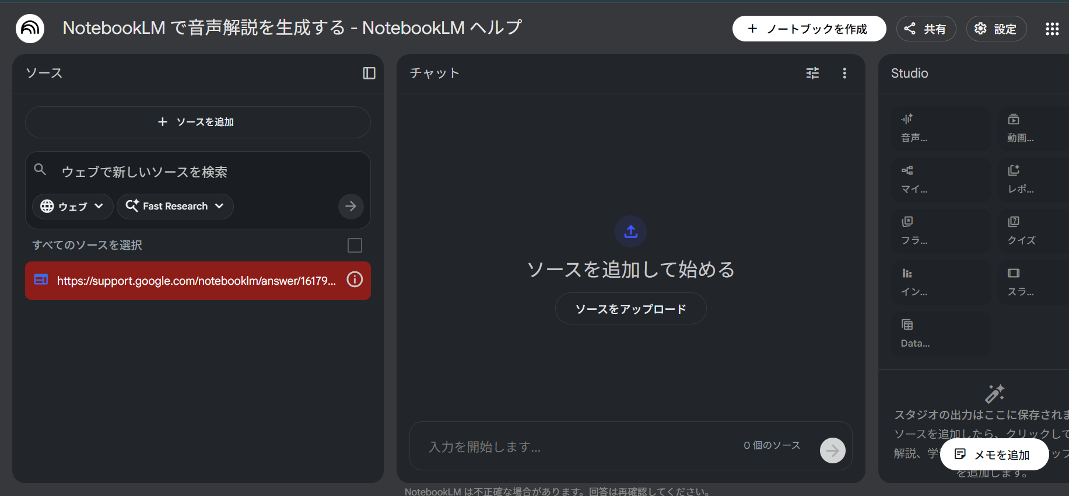
Task: Click the magnifier search icon
Action: pyautogui.click(x=40, y=170)
